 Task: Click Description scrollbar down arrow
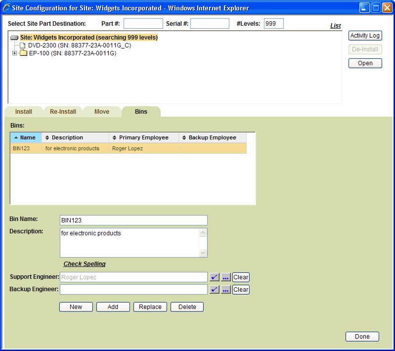pos(203,253)
